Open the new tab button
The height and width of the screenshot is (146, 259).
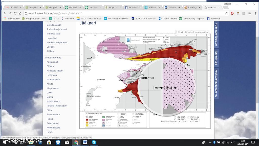(226, 7)
